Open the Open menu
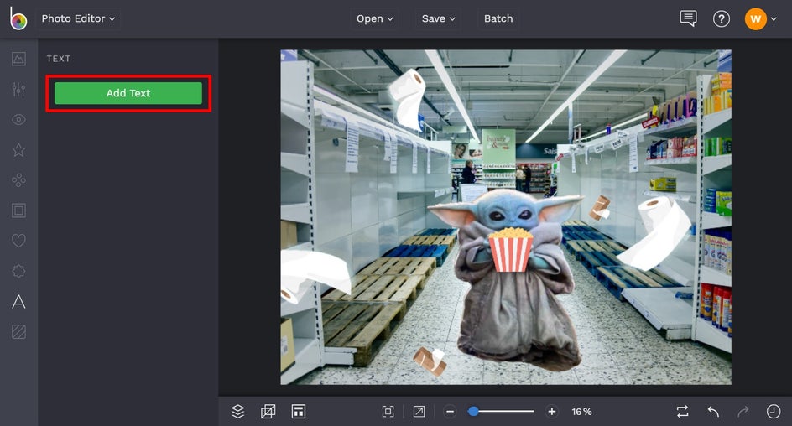The height and width of the screenshot is (426, 792). (x=374, y=18)
